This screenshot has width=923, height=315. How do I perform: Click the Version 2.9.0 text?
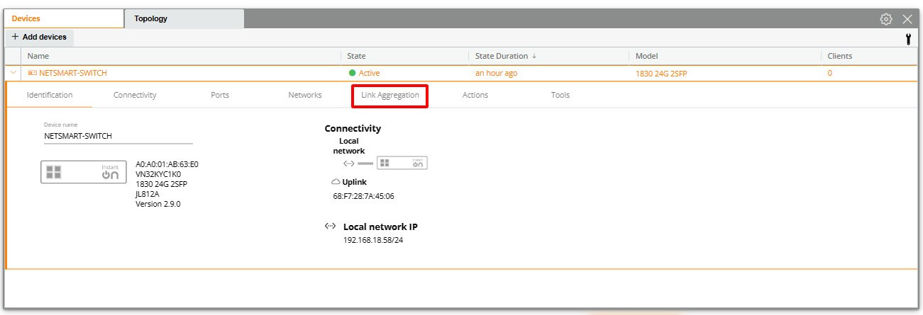tap(158, 204)
